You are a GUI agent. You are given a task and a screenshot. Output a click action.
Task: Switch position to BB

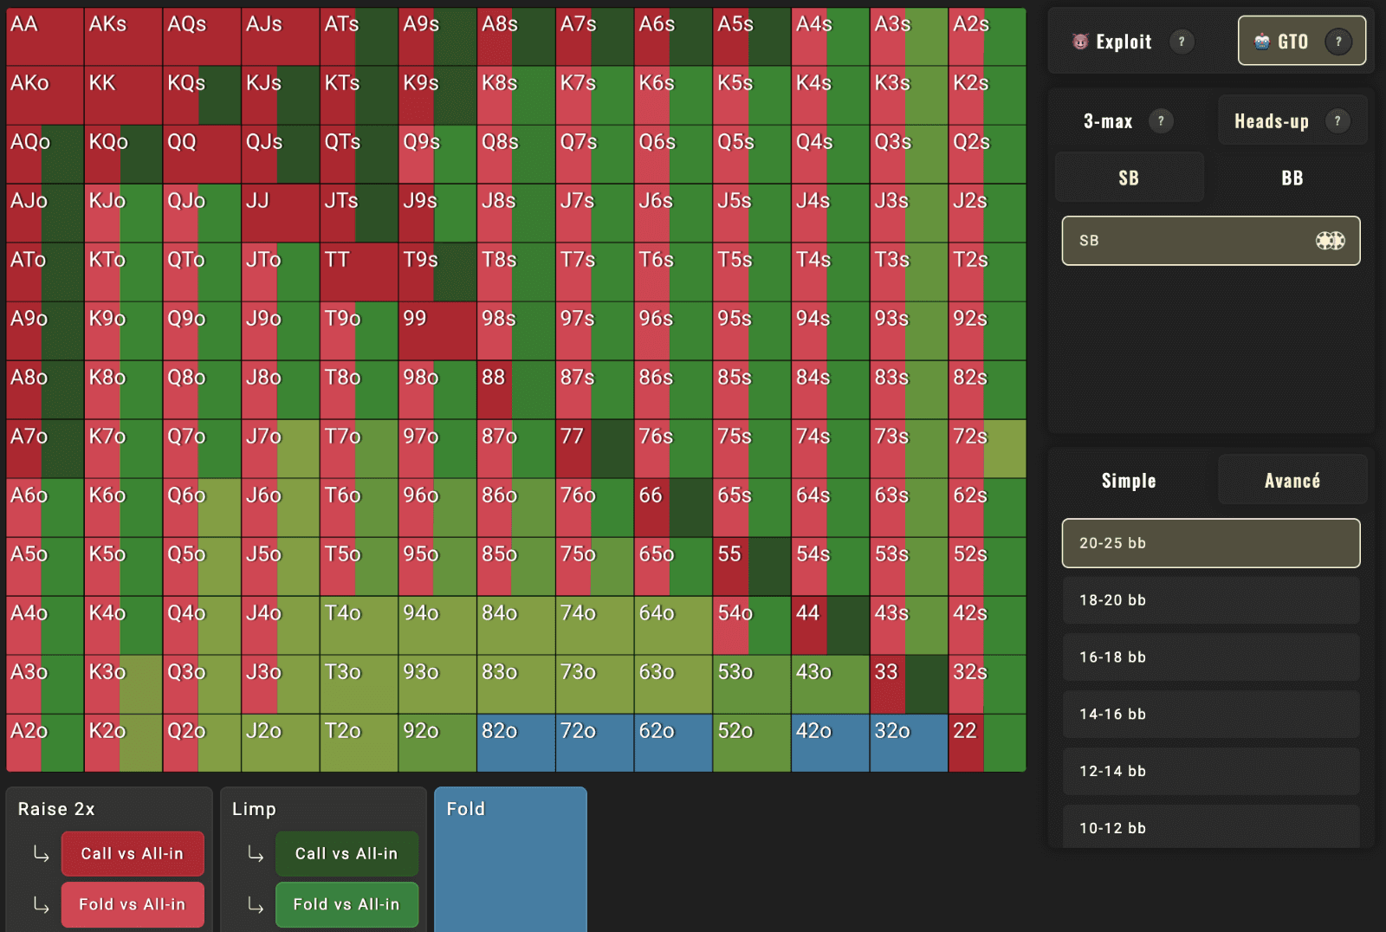click(1292, 178)
